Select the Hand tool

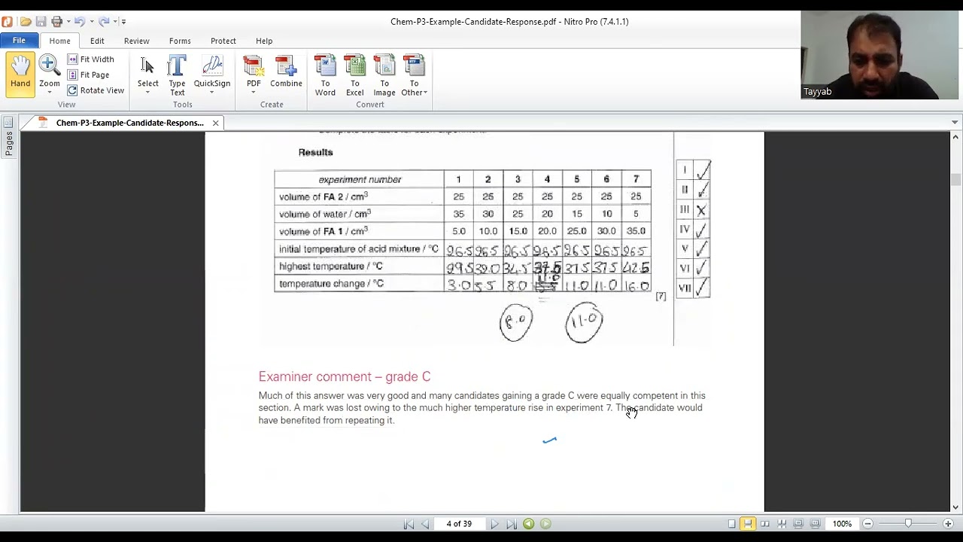(x=20, y=75)
